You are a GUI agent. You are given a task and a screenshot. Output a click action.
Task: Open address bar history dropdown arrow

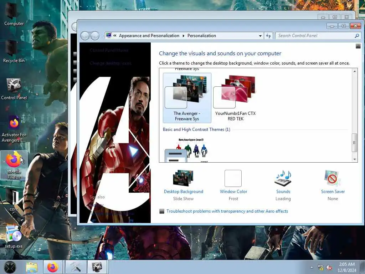click(260, 36)
